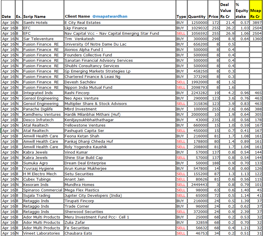
Task: Select the Desco Infratech scrip cell
Action: point(43,120)
